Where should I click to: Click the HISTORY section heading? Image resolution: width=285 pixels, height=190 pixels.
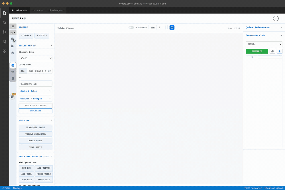point(23,27)
